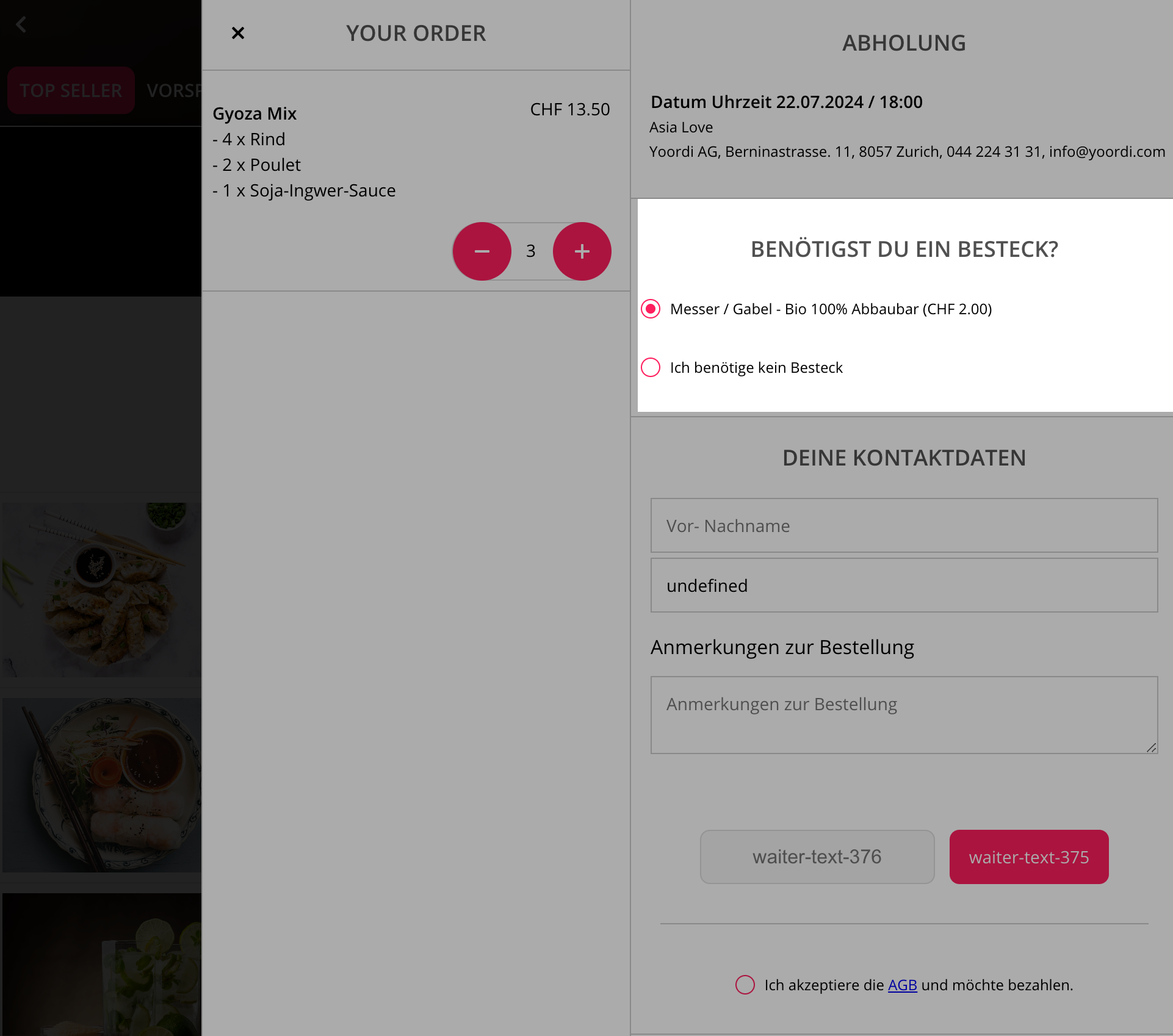Choose Ich benötige kein Besteck
The width and height of the screenshot is (1173, 1036).
pyautogui.click(x=651, y=367)
